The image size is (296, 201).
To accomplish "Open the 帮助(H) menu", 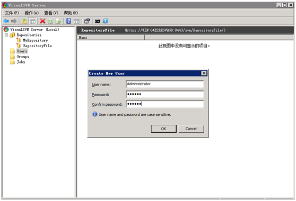I will [x=71, y=13].
